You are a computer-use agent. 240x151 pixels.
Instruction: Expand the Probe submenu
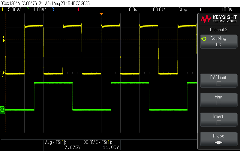[x=218, y=139]
